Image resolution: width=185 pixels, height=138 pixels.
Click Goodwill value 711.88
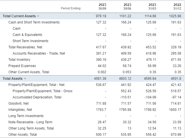point(101,103)
